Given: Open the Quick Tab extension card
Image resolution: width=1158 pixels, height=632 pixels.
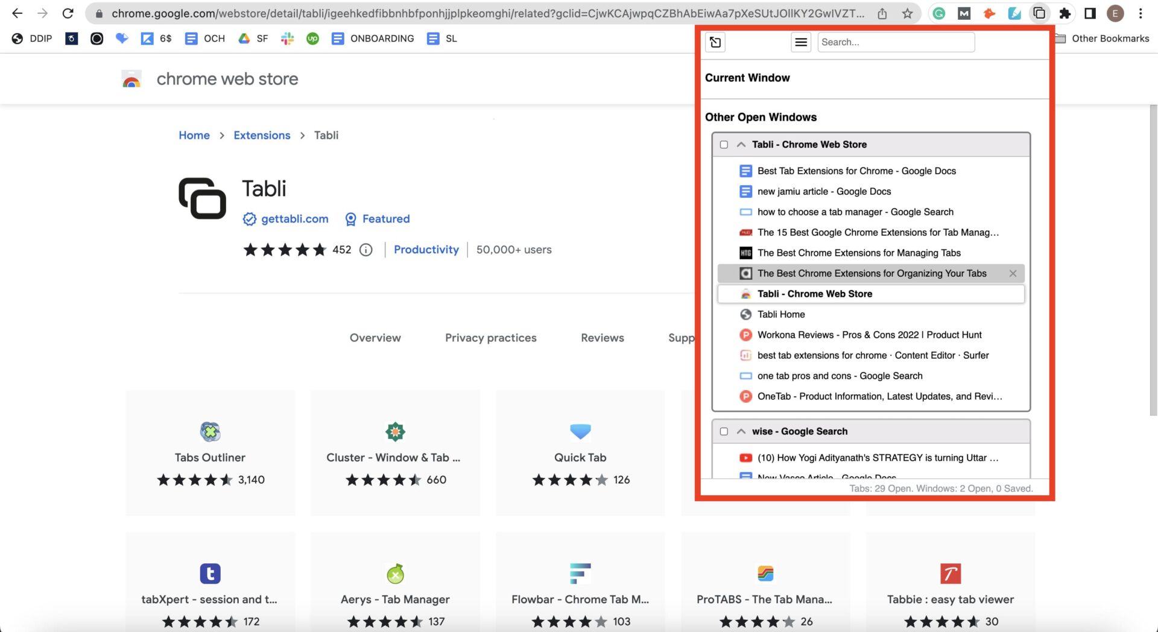Looking at the screenshot, I should pos(580,453).
